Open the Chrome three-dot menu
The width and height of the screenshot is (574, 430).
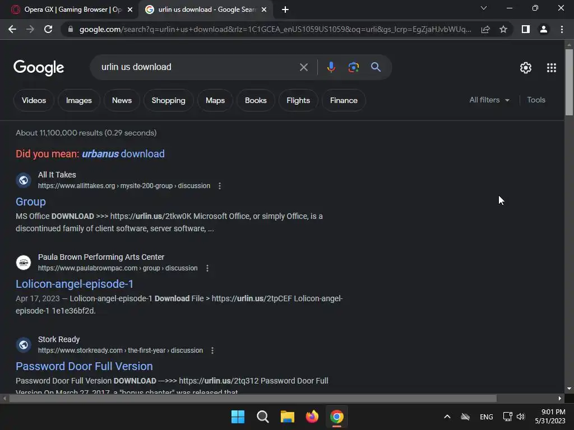562,29
